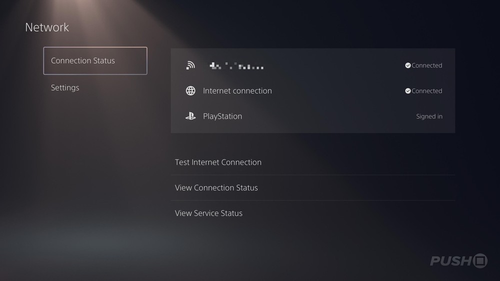Click the Network page heading
The height and width of the screenshot is (281, 500).
coord(47,27)
